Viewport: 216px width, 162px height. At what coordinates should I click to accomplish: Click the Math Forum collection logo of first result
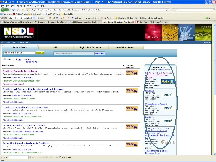132,73
